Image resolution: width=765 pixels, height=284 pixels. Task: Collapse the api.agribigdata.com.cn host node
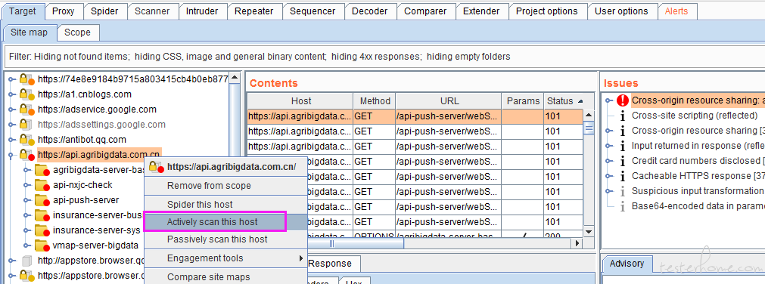11,155
